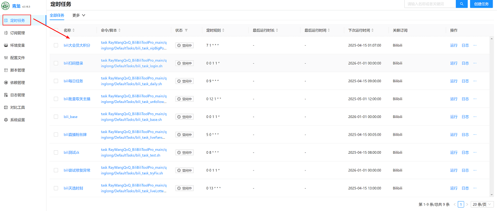Image resolution: width=497 pixels, height=211 pixels.
Task: Switch to the 全部任务 tab
Action: click(57, 15)
